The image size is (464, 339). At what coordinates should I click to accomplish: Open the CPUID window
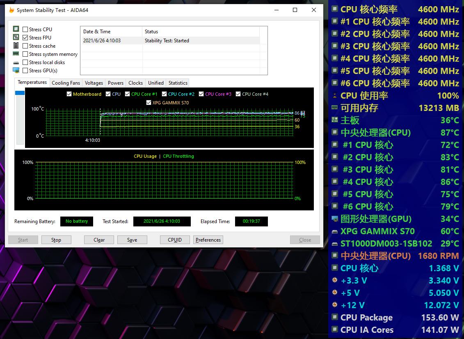[x=175, y=240]
